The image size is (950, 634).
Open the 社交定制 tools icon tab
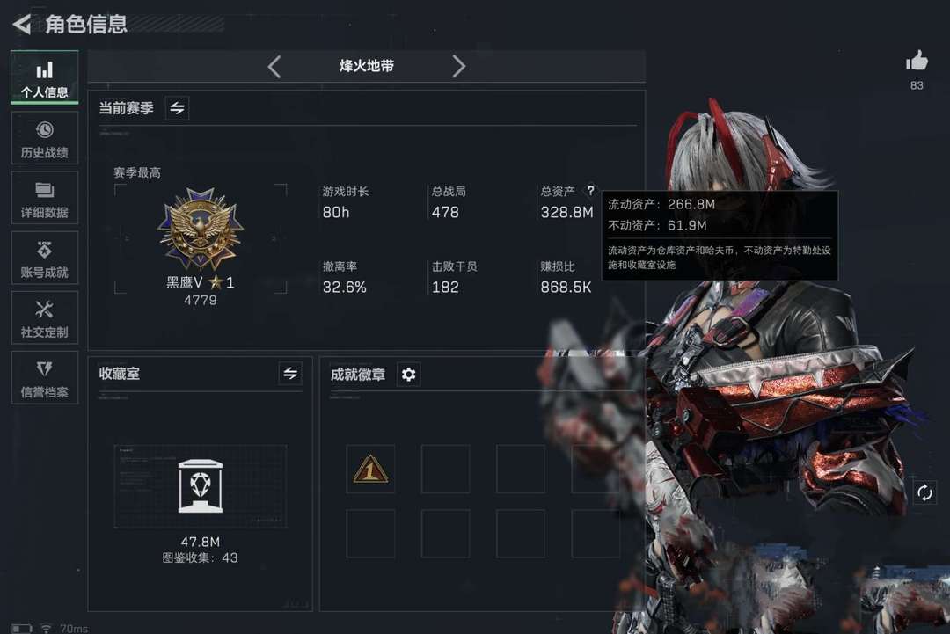(x=45, y=317)
